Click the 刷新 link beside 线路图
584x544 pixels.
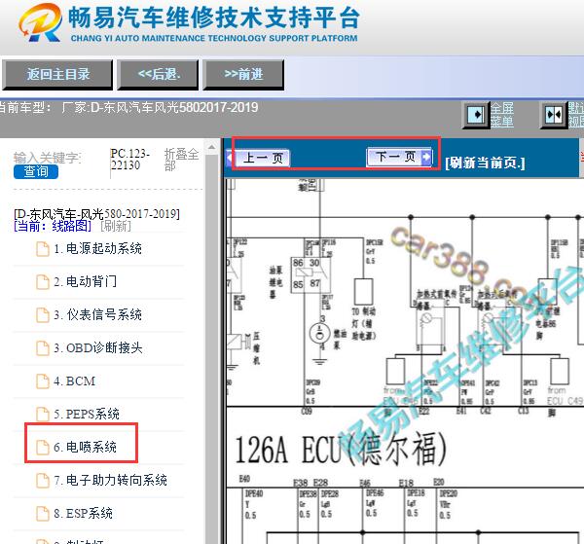tap(116, 226)
